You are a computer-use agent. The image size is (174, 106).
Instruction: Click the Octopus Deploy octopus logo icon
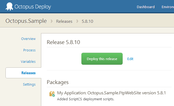point(9,7)
